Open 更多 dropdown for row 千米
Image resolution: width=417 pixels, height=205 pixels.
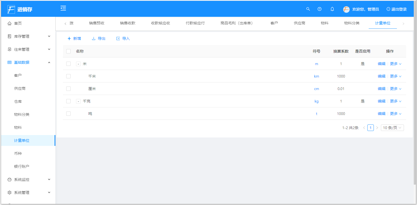coord(396,76)
